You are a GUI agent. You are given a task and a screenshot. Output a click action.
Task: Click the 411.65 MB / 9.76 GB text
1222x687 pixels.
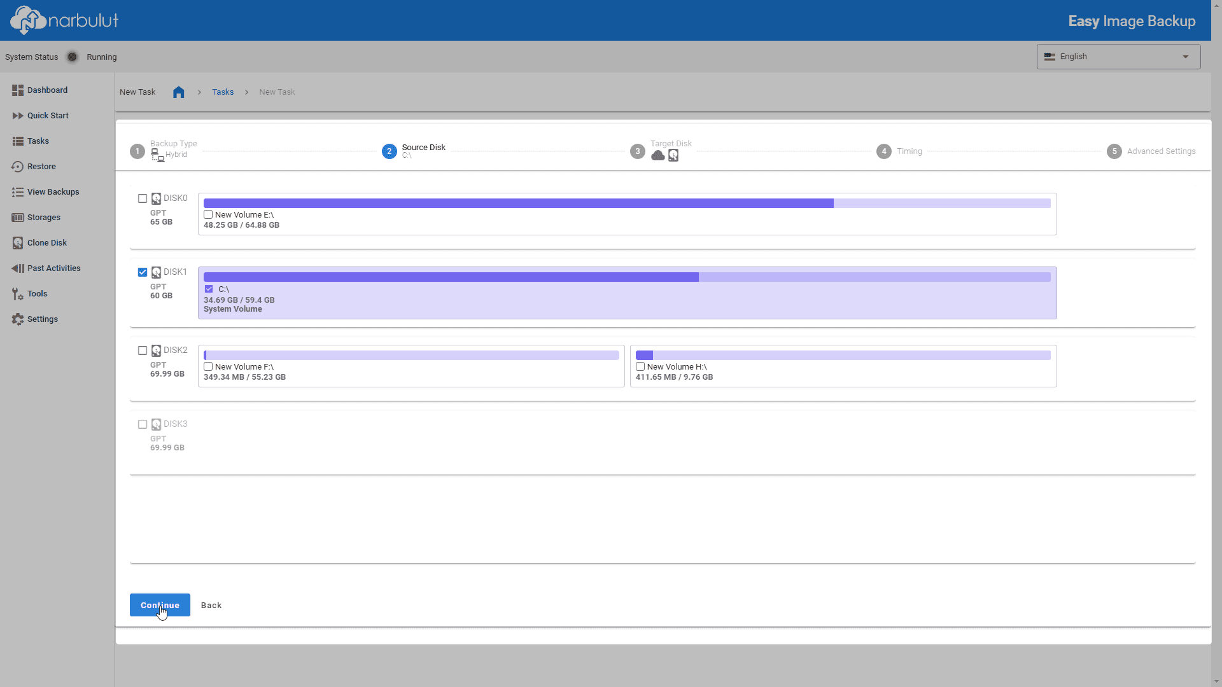click(x=674, y=377)
